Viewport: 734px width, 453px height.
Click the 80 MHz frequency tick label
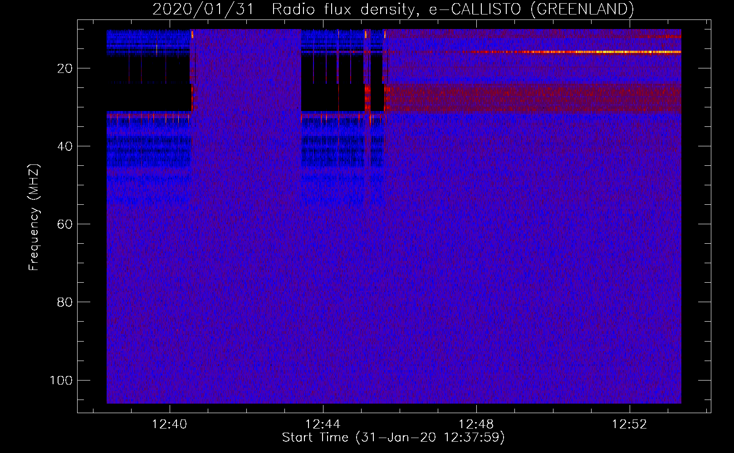coord(64,302)
